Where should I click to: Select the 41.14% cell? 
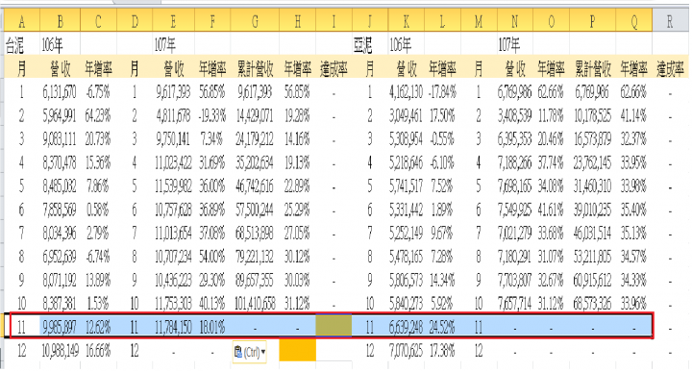pos(633,115)
